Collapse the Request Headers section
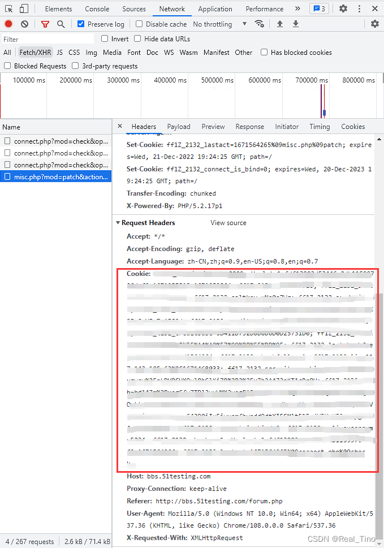This screenshot has height=548, width=384. pos(118,223)
